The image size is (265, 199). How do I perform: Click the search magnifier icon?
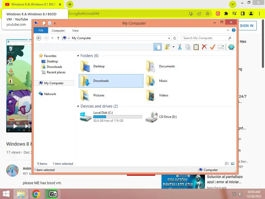pyautogui.click(x=230, y=38)
